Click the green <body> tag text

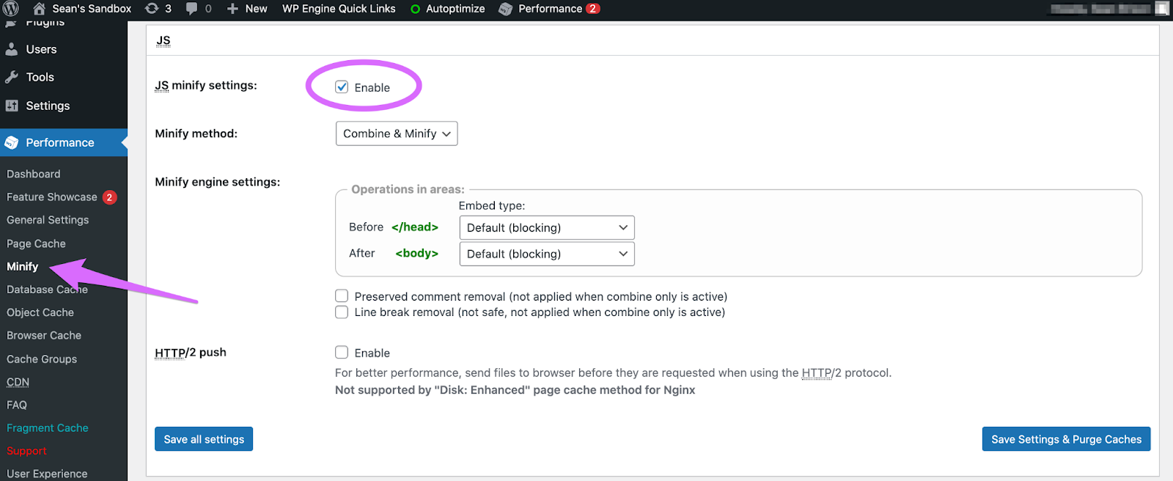tap(417, 254)
